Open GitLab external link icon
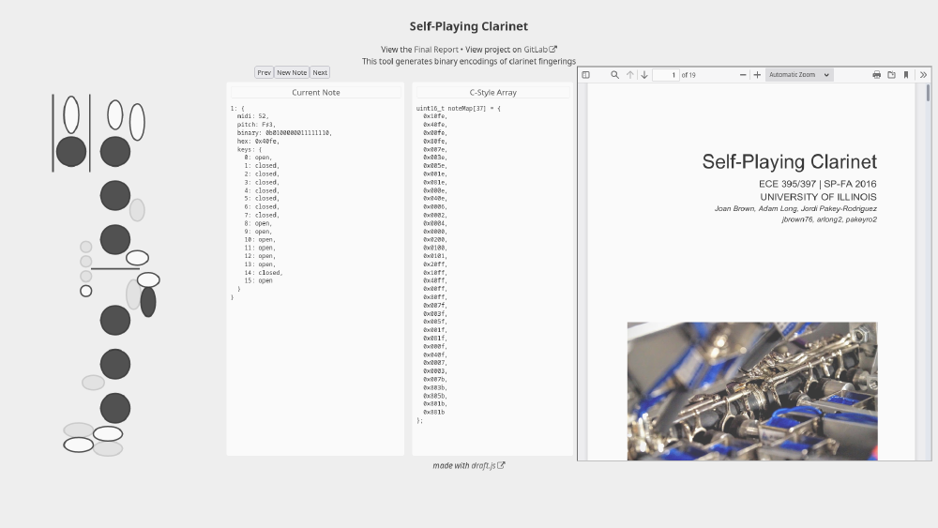Screen dimensions: 938x528 coord(552,49)
